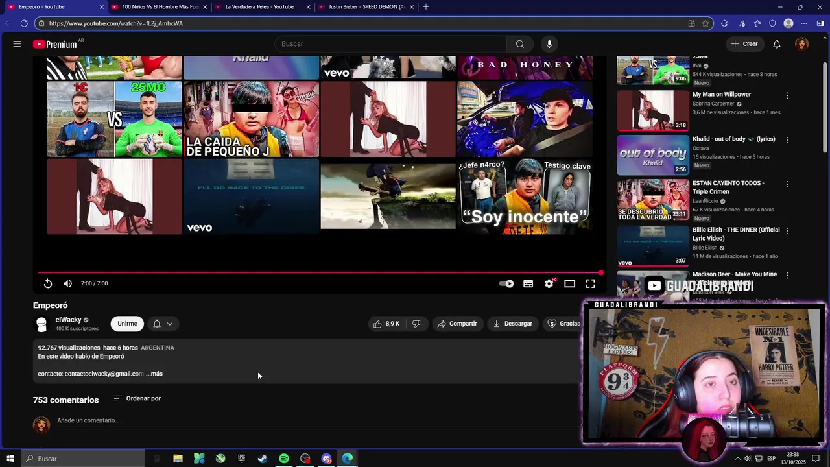
Task: Replay the finished video
Action: coord(48,283)
